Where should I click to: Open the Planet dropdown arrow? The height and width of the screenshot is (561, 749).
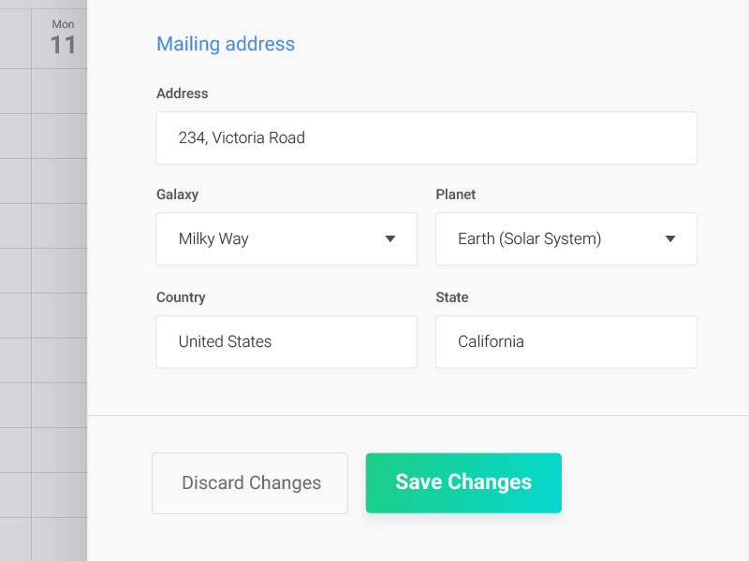670,239
